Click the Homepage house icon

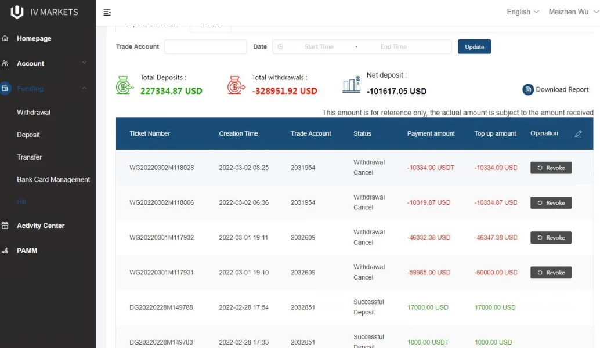point(5,38)
